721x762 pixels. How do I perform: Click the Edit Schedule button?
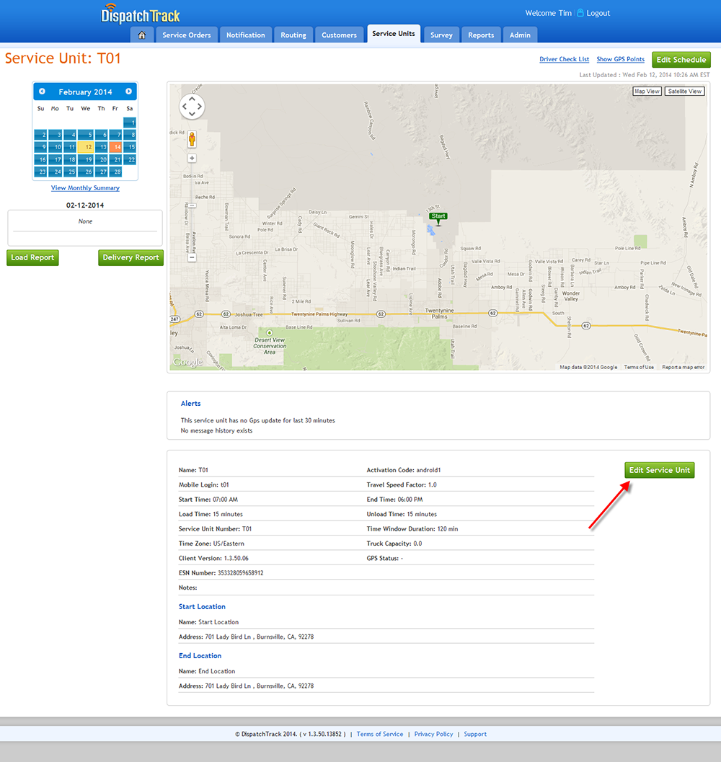coord(681,60)
